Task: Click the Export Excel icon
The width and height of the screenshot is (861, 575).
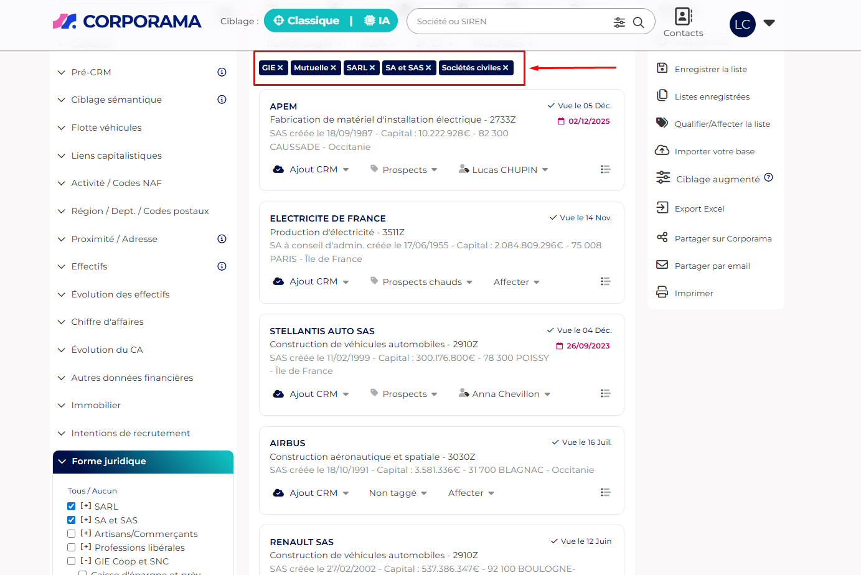Action: (x=662, y=208)
